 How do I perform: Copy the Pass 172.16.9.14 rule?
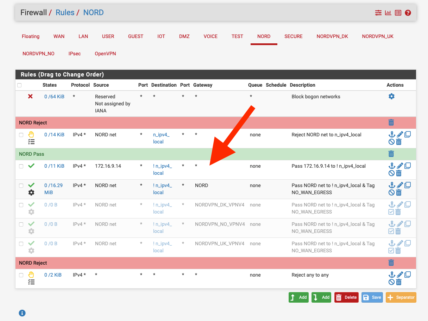408,166
